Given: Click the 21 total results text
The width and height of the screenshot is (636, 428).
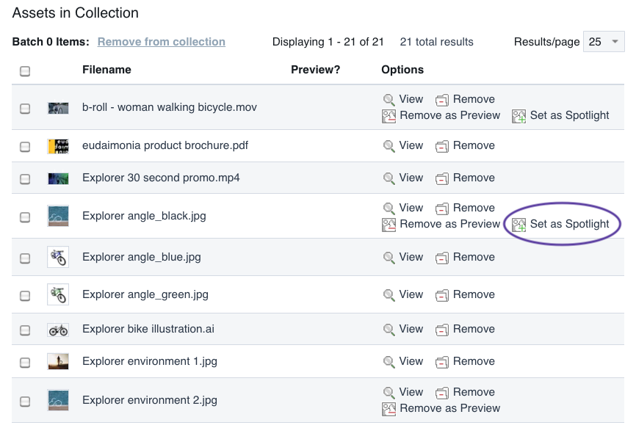Looking at the screenshot, I should [436, 42].
